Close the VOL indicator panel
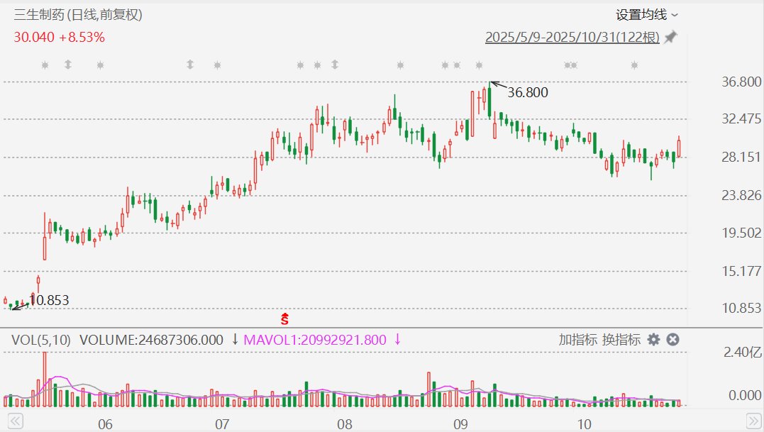 [673, 340]
